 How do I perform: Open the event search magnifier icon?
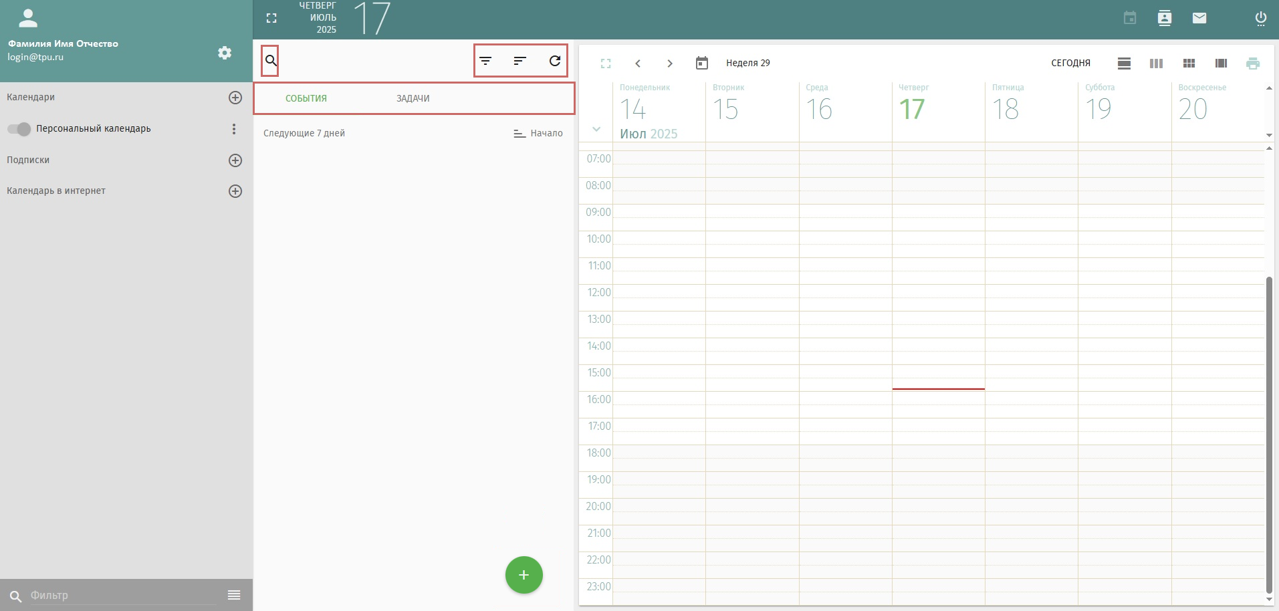[x=271, y=61]
